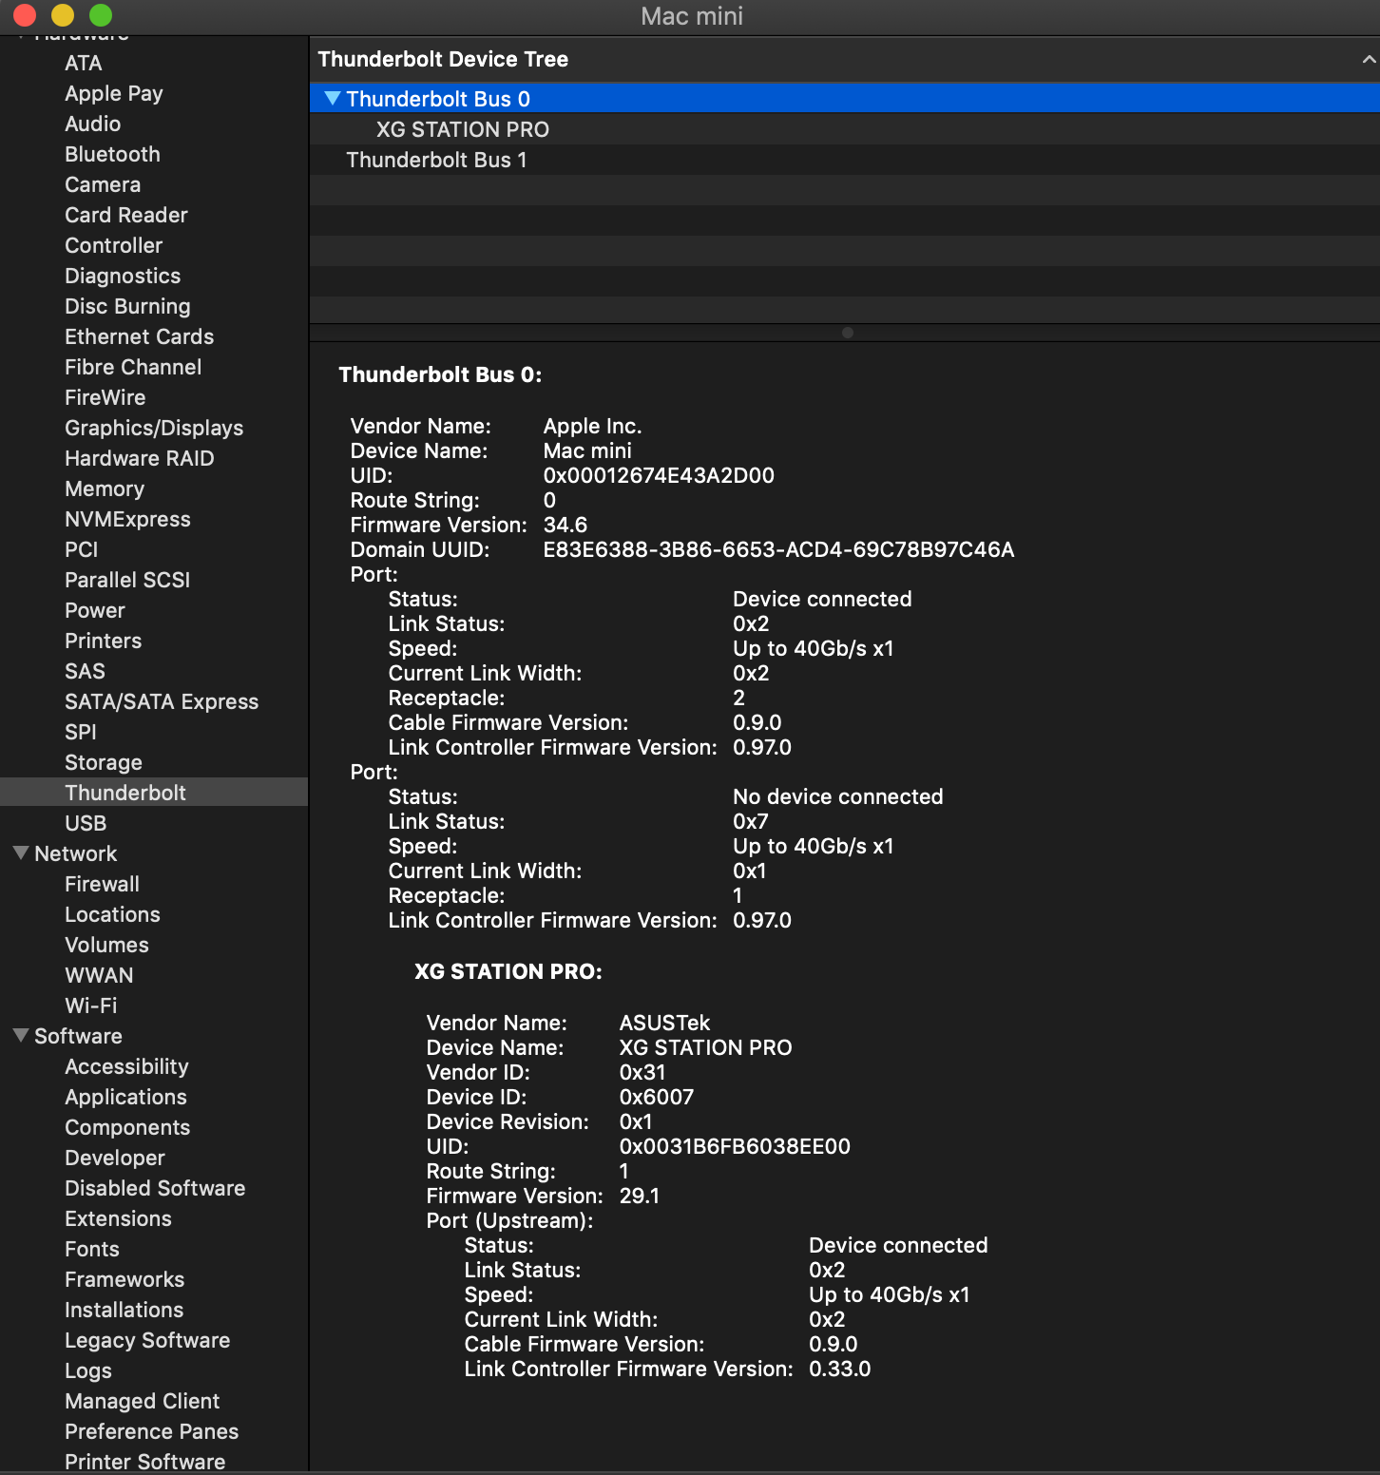Select SPI in sidebar

81,732
